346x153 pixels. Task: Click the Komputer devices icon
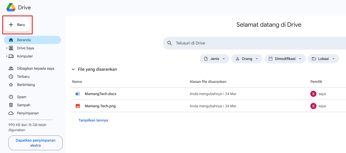pyautogui.click(x=11, y=56)
